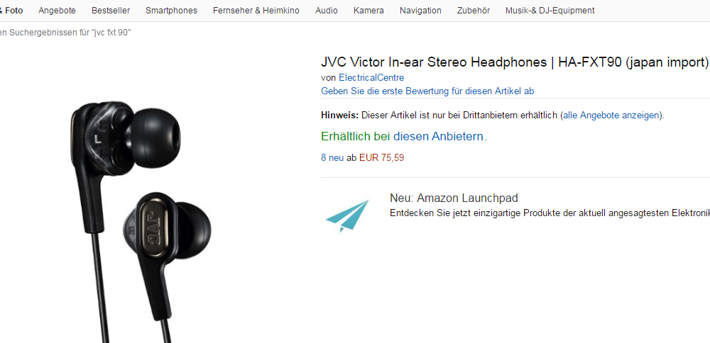710x343 pixels.
Task: Click the product title HA-FXT90
Action: [514, 62]
